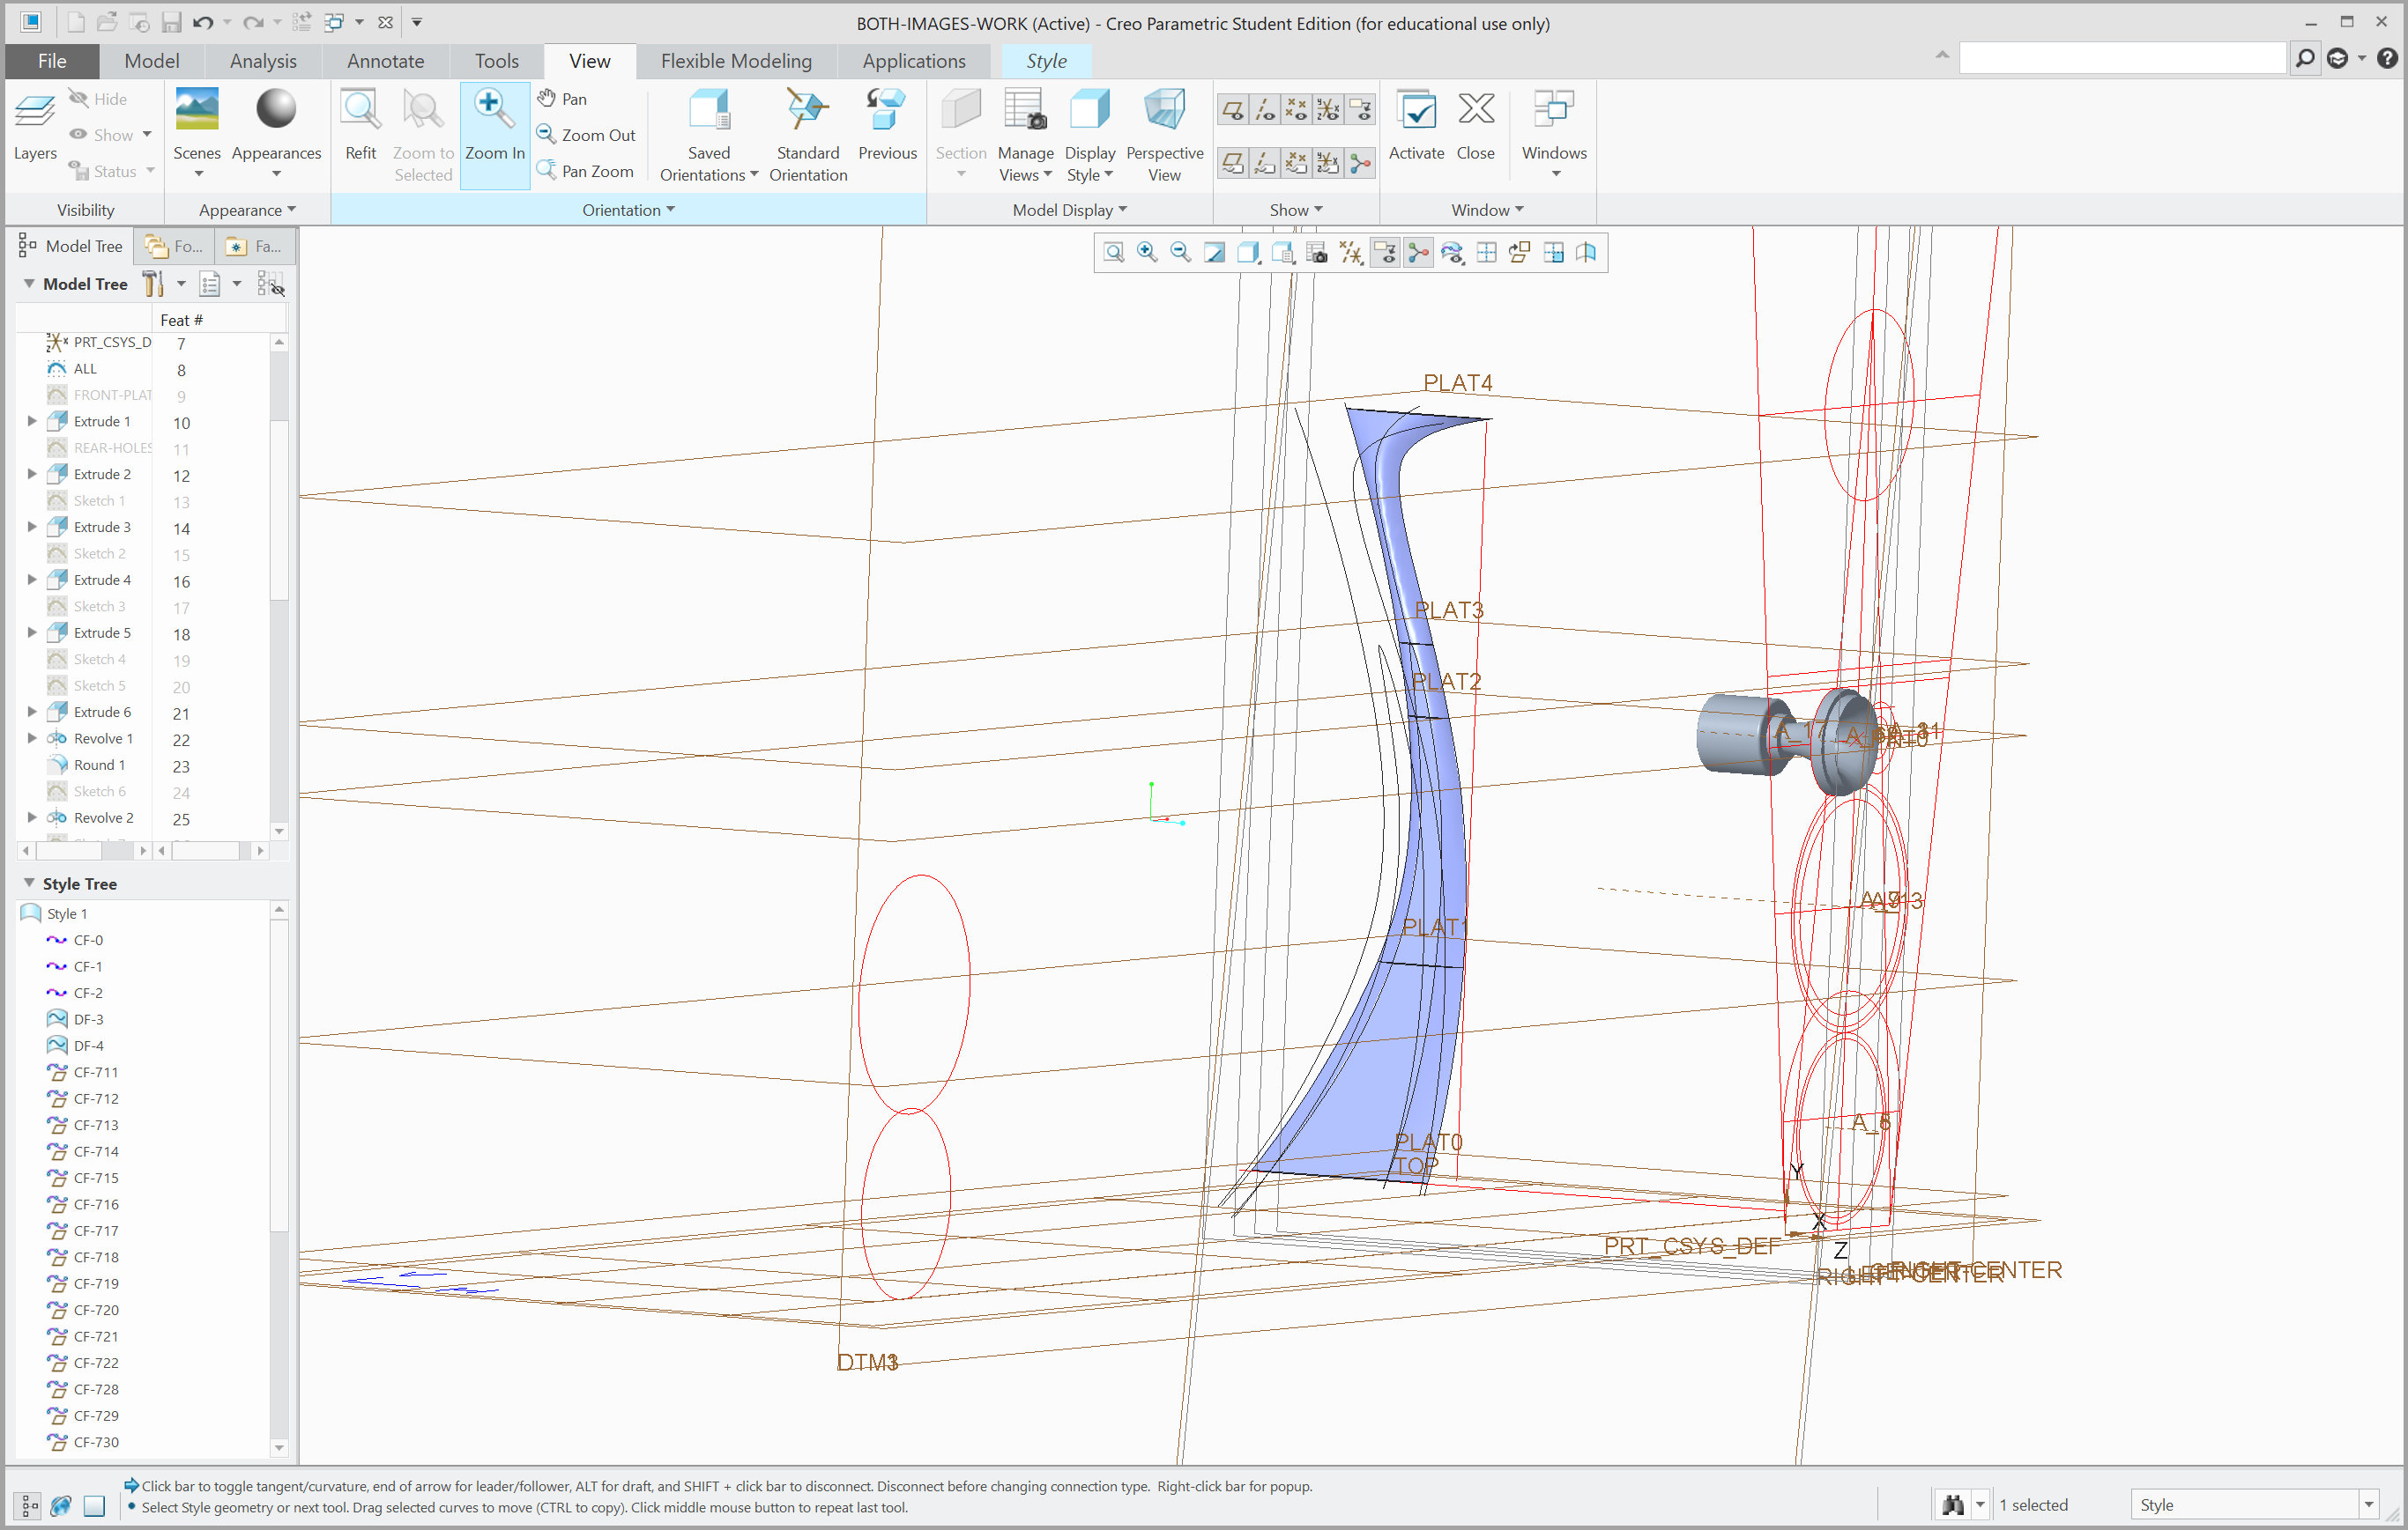Open the Scenes gallery icon
Image resolution: width=2408 pixels, height=1530 pixels.
197,110
